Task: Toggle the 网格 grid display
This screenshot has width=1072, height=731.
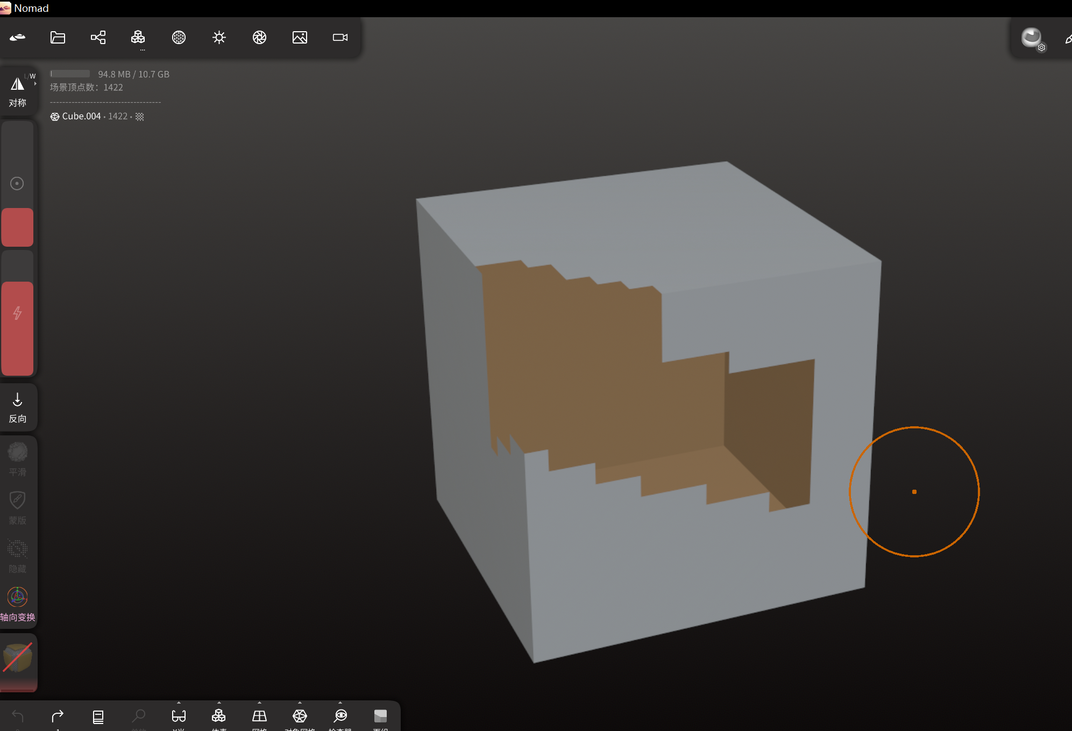Action: coord(259,716)
